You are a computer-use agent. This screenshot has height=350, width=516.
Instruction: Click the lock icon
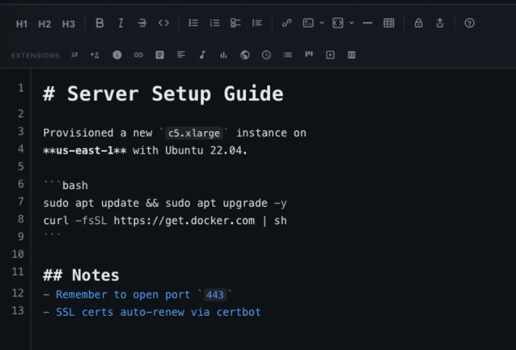point(418,23)
